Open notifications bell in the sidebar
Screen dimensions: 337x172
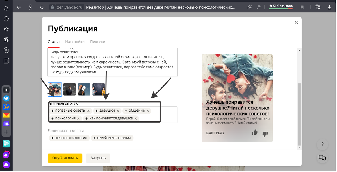[6, 8]
